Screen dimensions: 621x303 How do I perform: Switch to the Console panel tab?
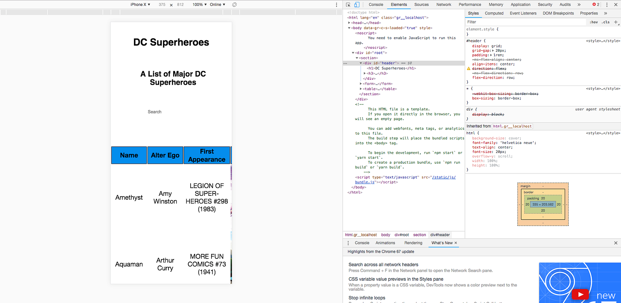[x=376, y=5]
